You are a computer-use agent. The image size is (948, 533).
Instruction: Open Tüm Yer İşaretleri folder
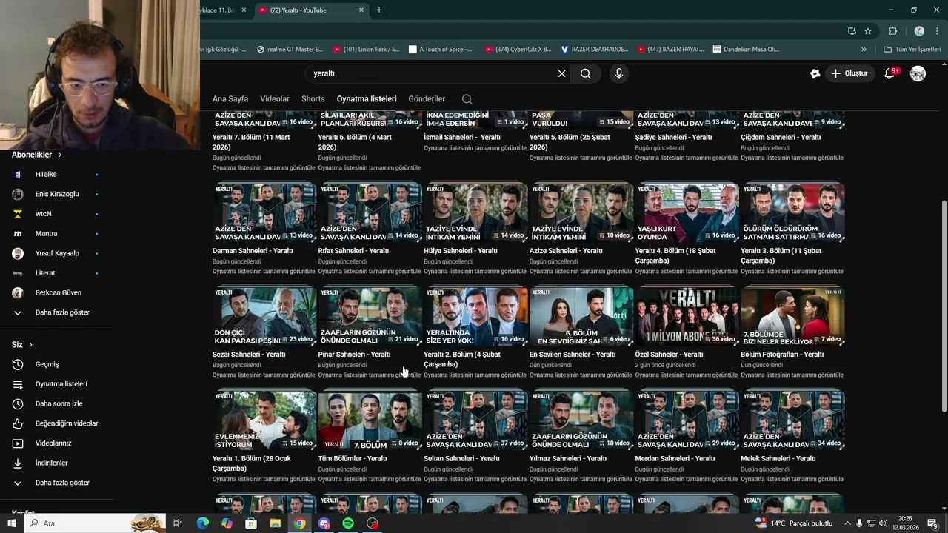(x=912, y=50)
